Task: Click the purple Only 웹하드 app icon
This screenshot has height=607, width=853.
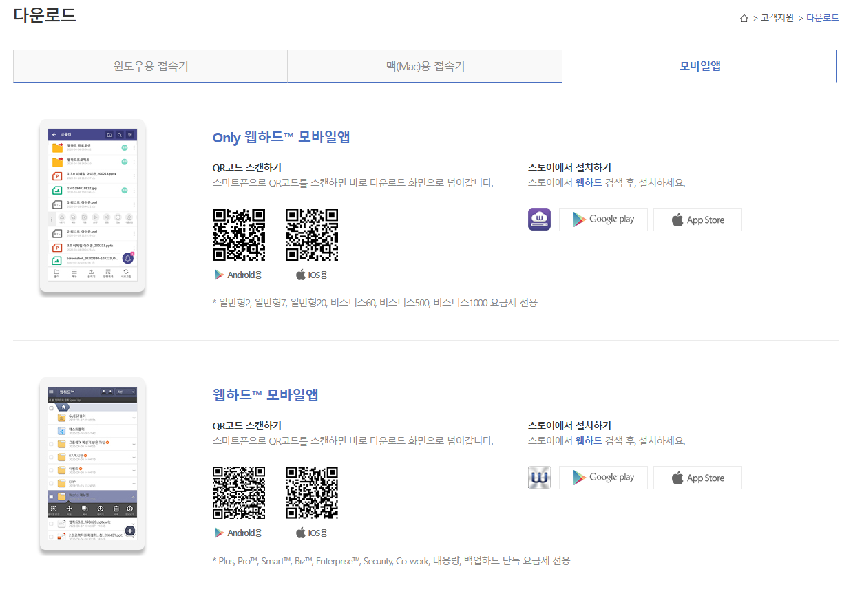Action: [x=539, y=220]
